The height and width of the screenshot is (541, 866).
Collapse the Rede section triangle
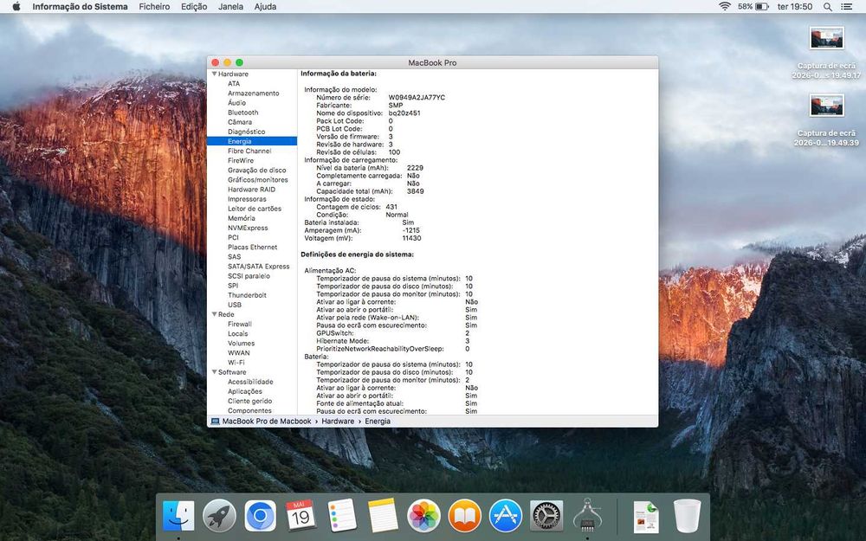(214, 314)
